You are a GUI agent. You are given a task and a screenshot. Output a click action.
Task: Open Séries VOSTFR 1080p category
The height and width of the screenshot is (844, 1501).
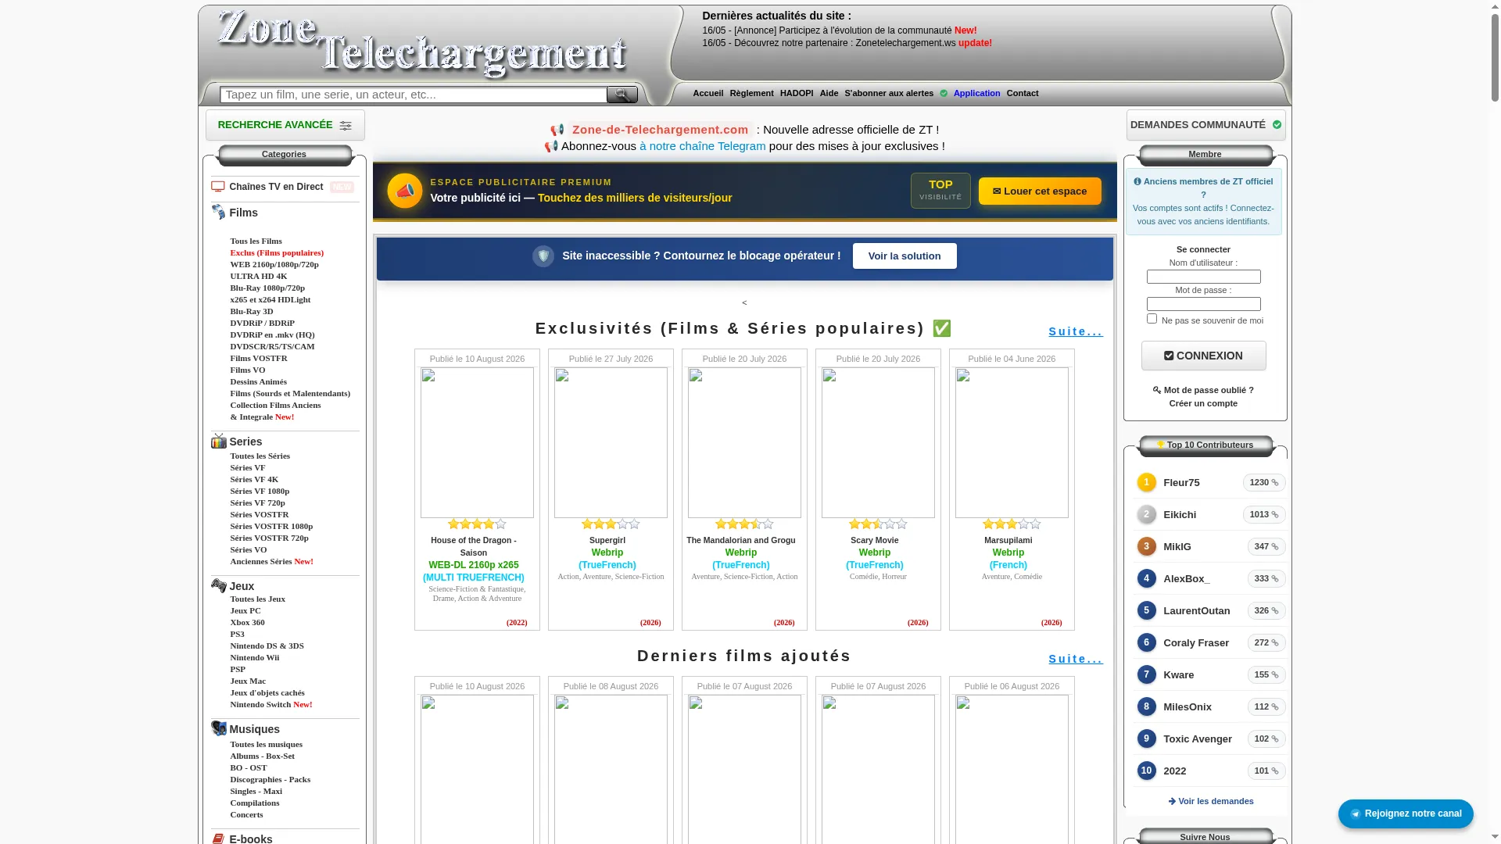tap(271, 527)
